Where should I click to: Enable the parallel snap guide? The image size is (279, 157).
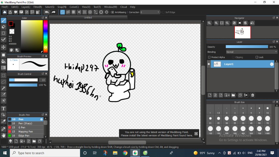68,12
